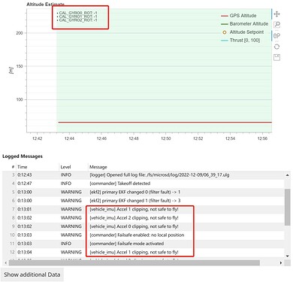Viewport: 293px width, 282px height.
Task: Click the CAL_GYRO2_ROT: -1 parameter label
Action: (78, 20)
